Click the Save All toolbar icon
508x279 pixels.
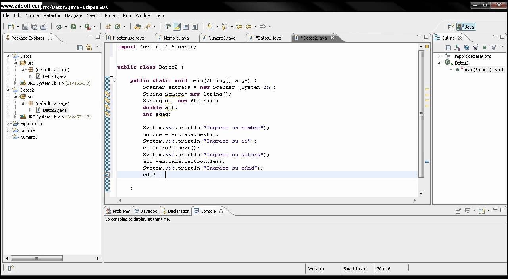tap(34, 27)
